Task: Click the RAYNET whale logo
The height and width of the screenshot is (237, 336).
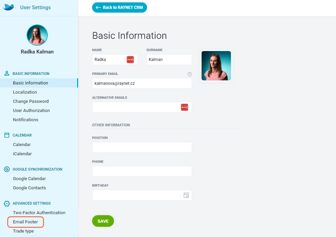Action: (8, 7)
